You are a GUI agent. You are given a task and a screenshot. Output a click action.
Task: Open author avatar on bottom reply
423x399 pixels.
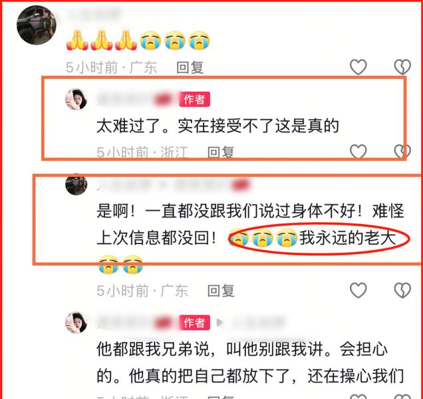(x=76, y=323)
